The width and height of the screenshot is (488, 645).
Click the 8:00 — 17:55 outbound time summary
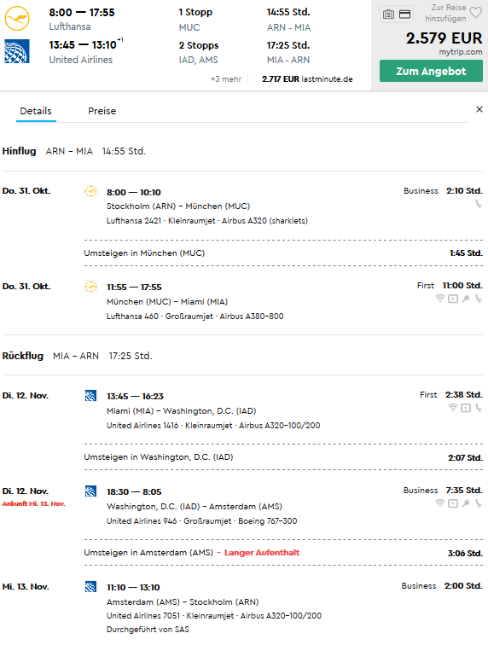(82, 12)
